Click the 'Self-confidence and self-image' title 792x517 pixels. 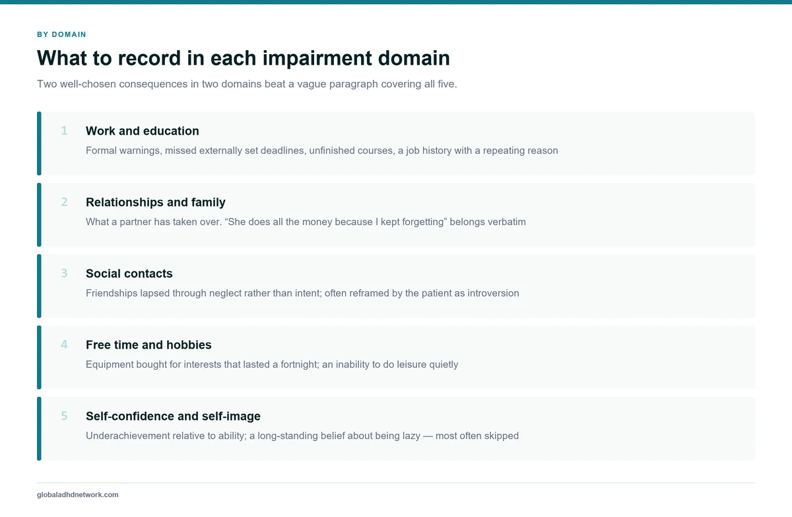173,416
